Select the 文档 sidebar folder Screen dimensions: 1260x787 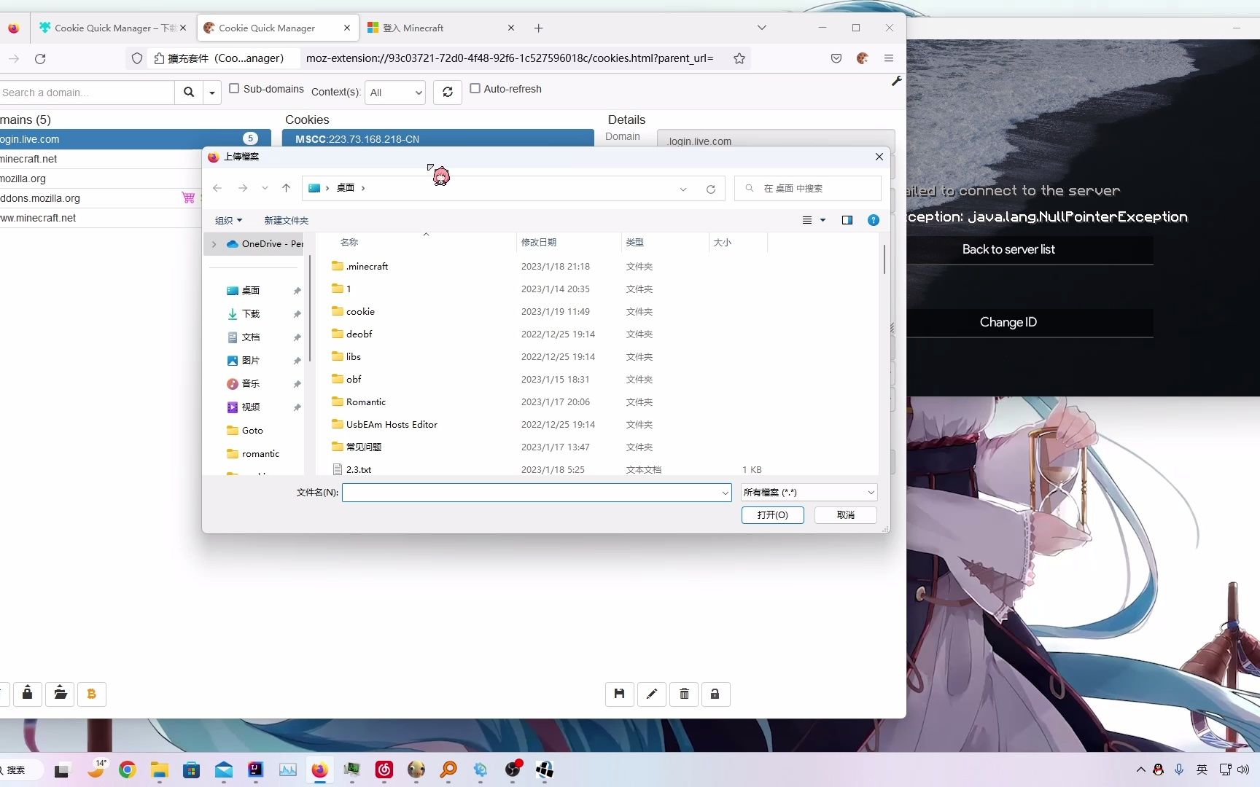[251, 337]
